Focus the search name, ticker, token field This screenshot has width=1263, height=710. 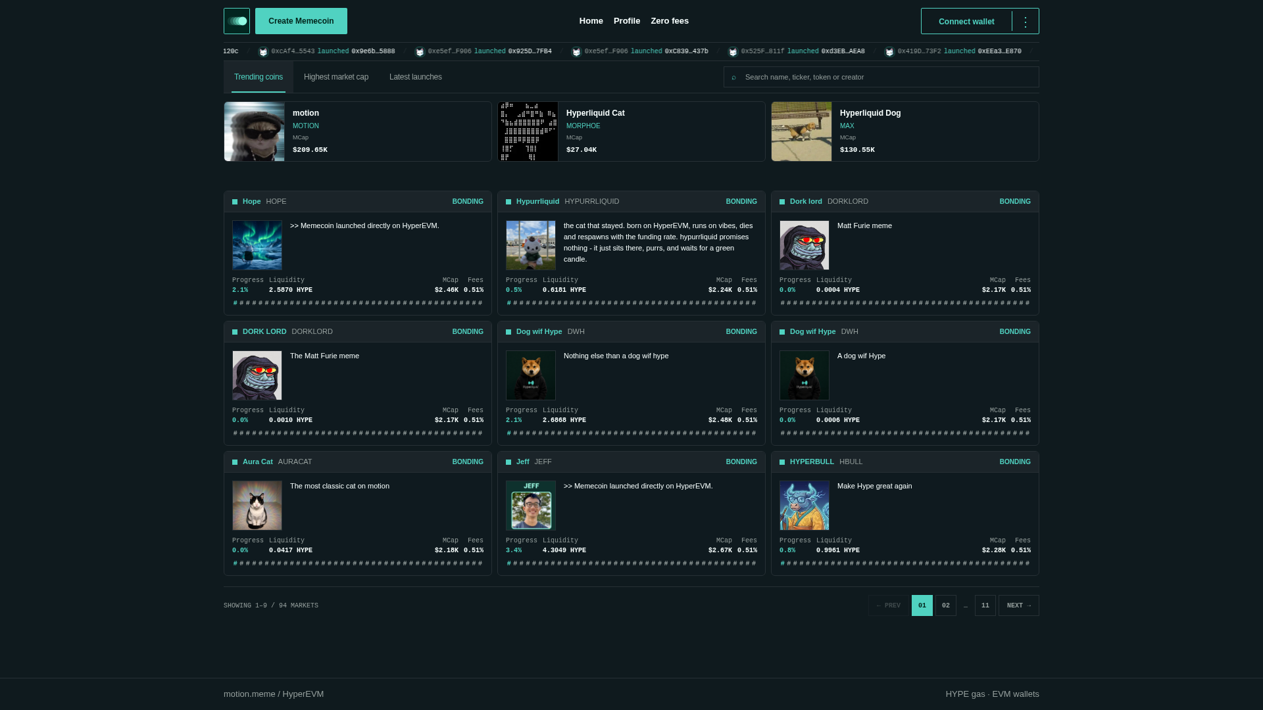pos(881,77)
